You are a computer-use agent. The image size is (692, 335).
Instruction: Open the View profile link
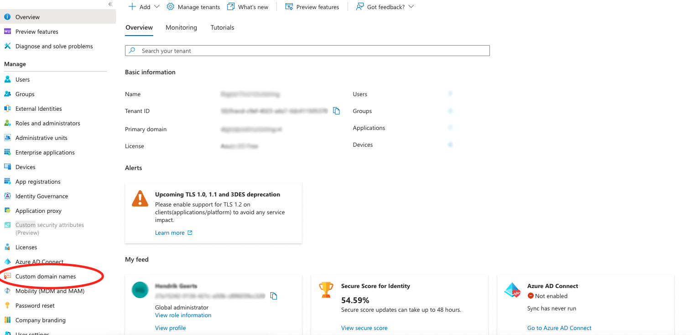point(170,328)
